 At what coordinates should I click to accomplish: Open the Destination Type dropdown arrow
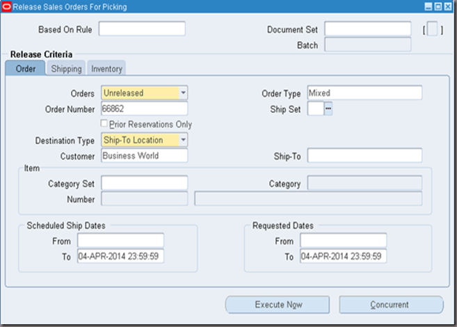183,140
